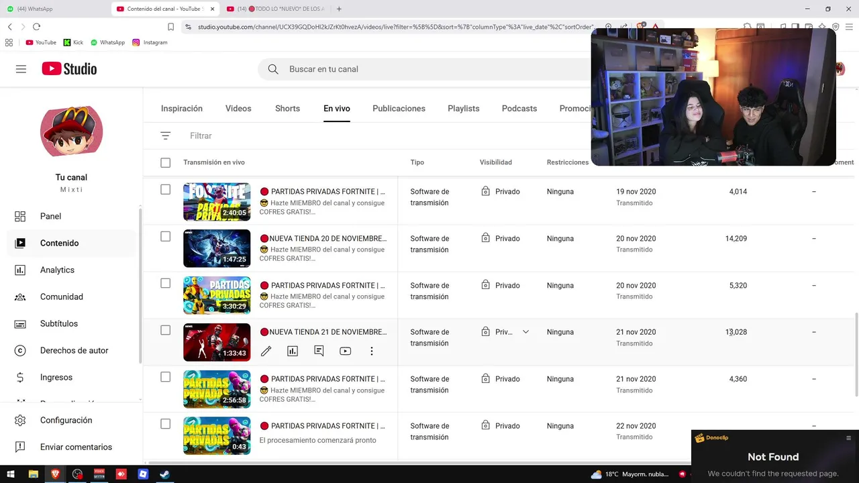Switch to the Inspiración tab

click(182, 108)
